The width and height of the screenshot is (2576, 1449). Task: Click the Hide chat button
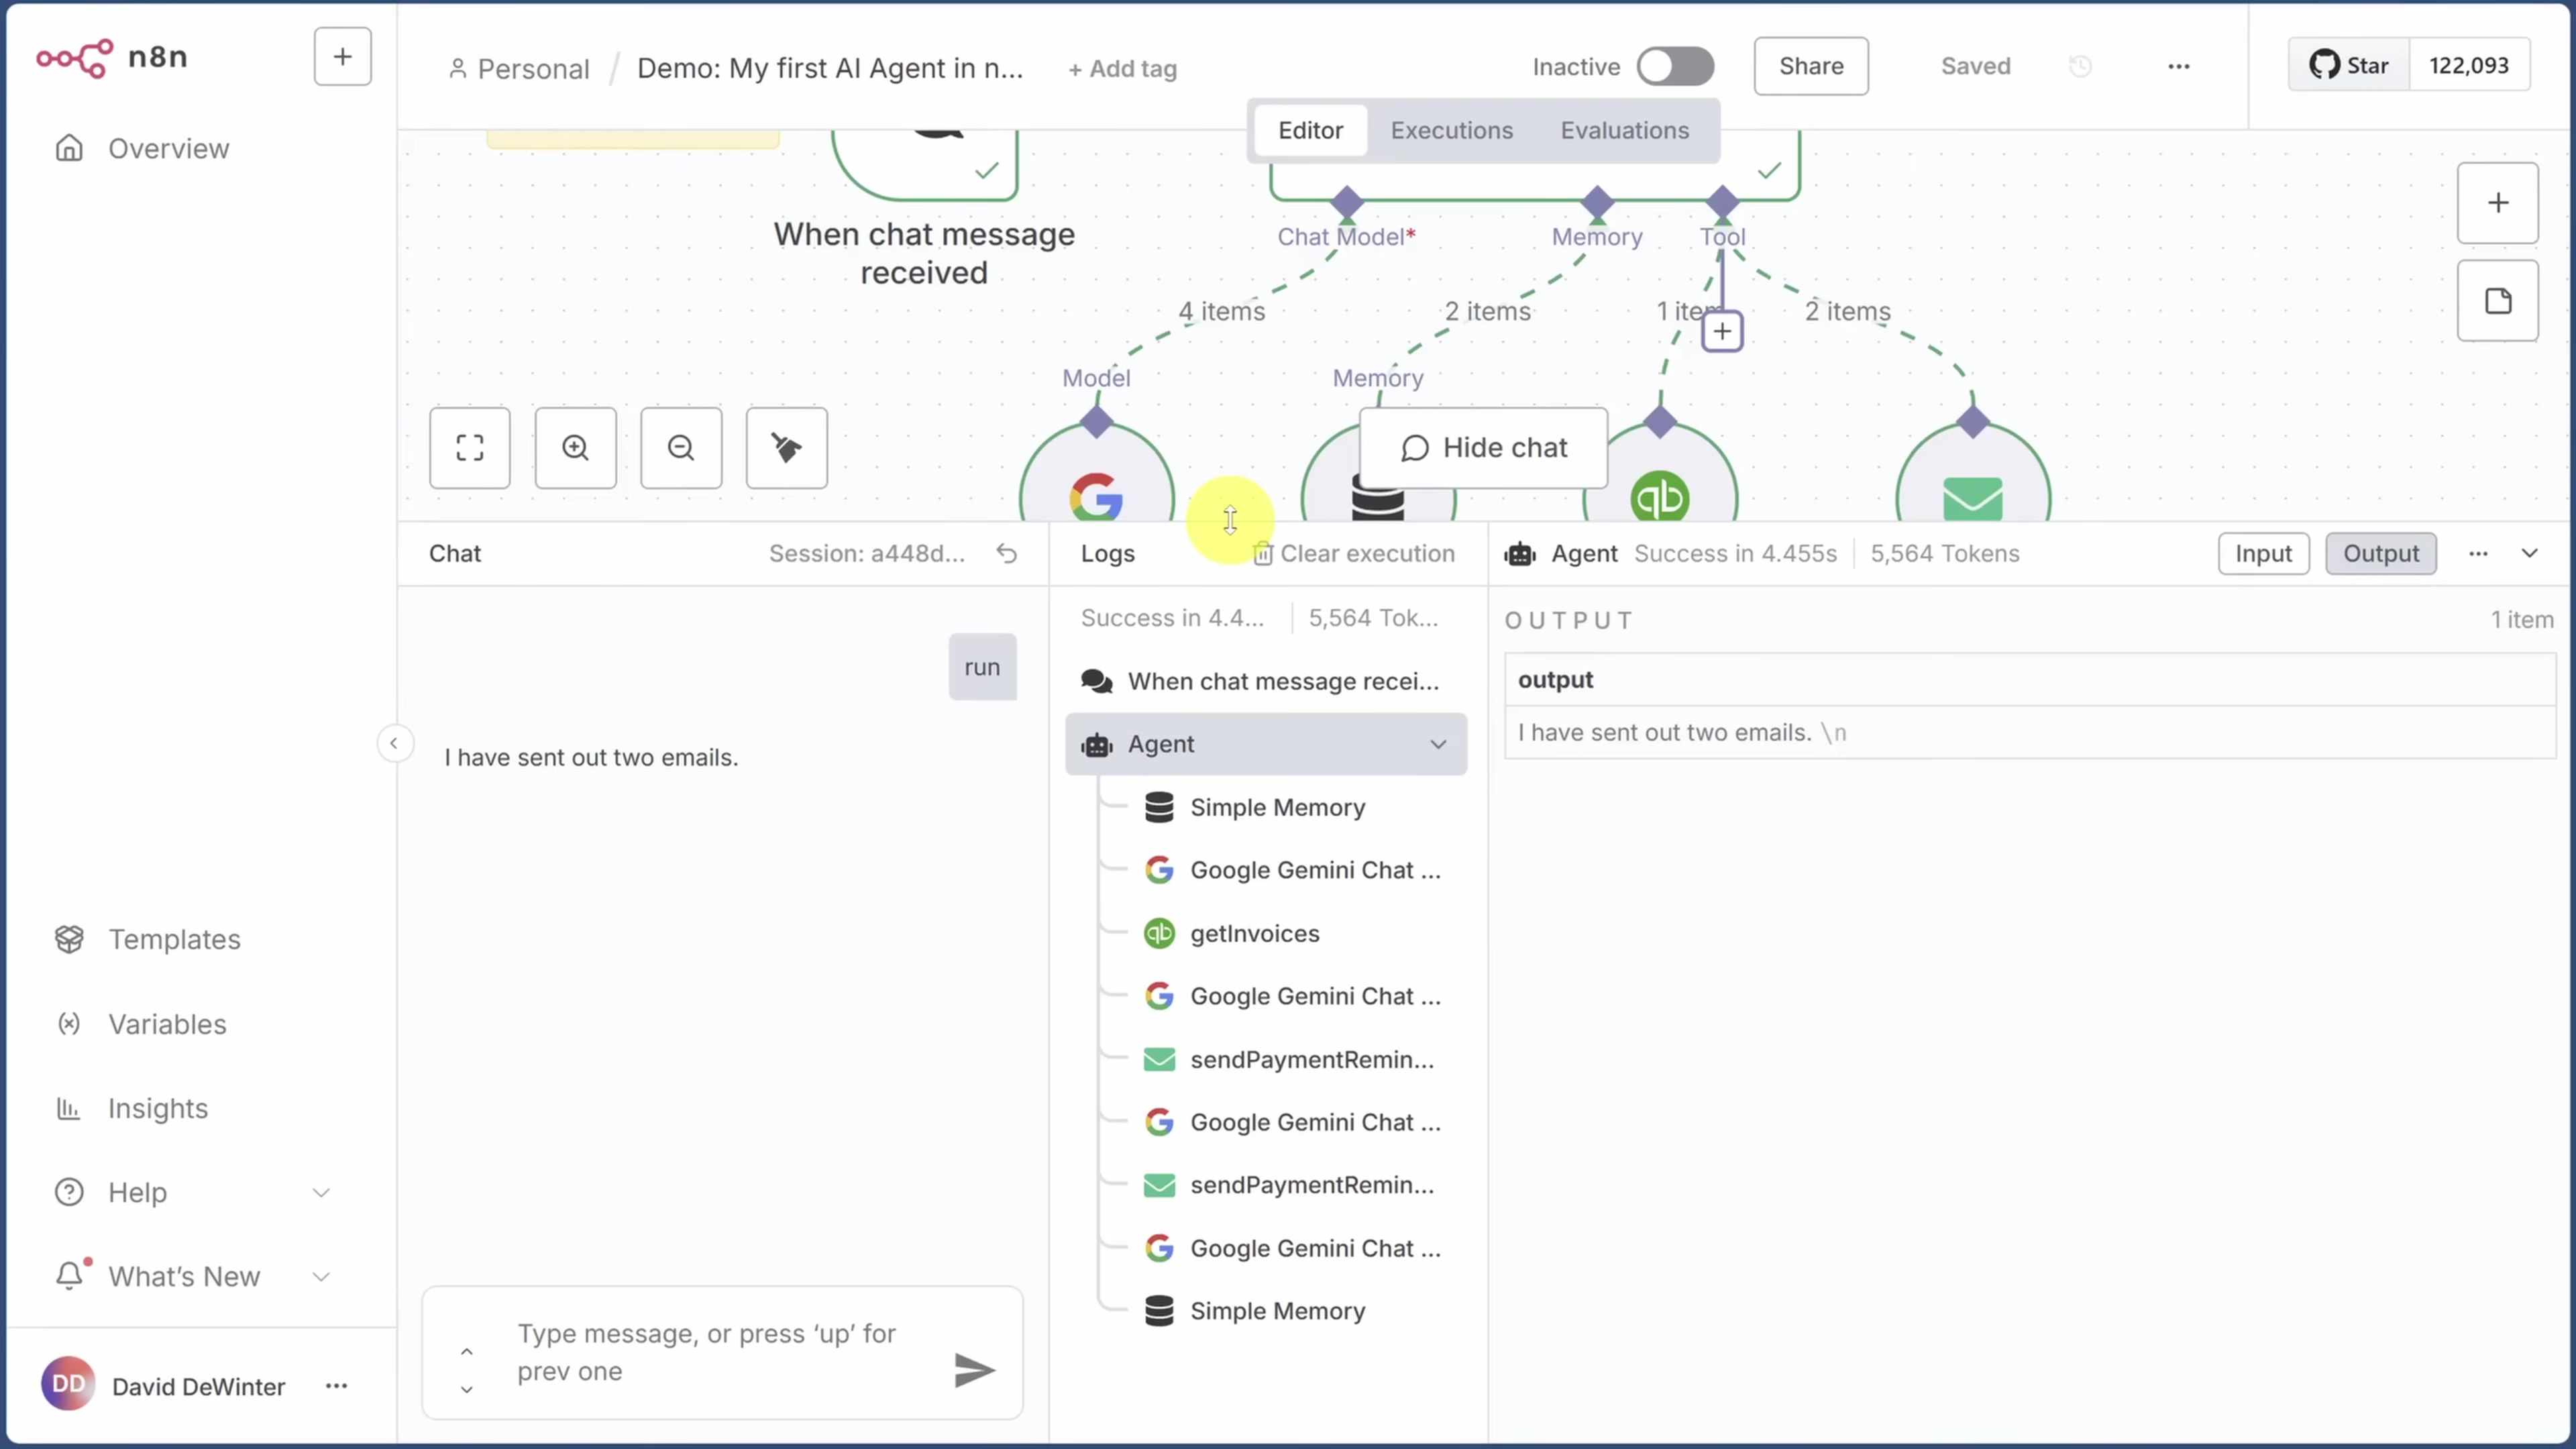pyautogui.click(x=1484, y=448)
